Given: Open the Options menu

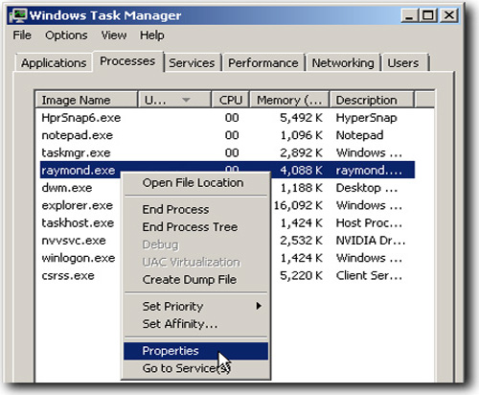Looking at the screenshot, I should point(66,35).
